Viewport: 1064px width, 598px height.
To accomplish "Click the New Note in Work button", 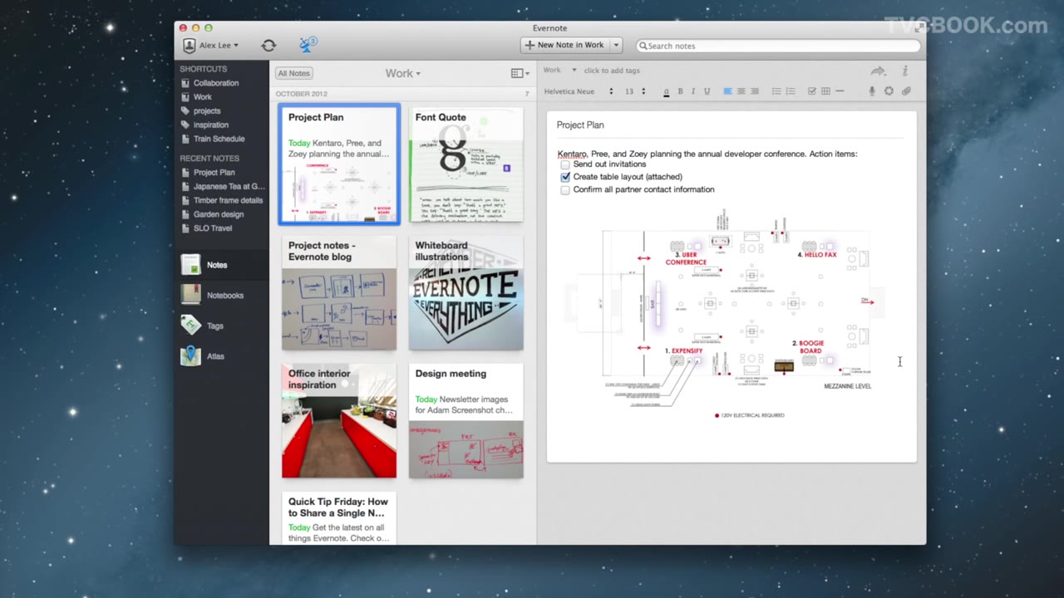I will pos(565,45).
